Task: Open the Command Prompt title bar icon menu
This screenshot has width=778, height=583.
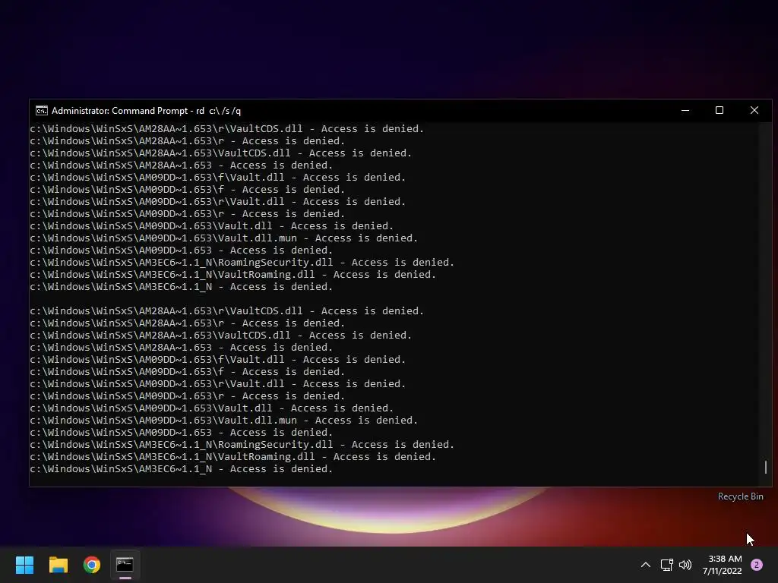Action: (x=42, y=111)
